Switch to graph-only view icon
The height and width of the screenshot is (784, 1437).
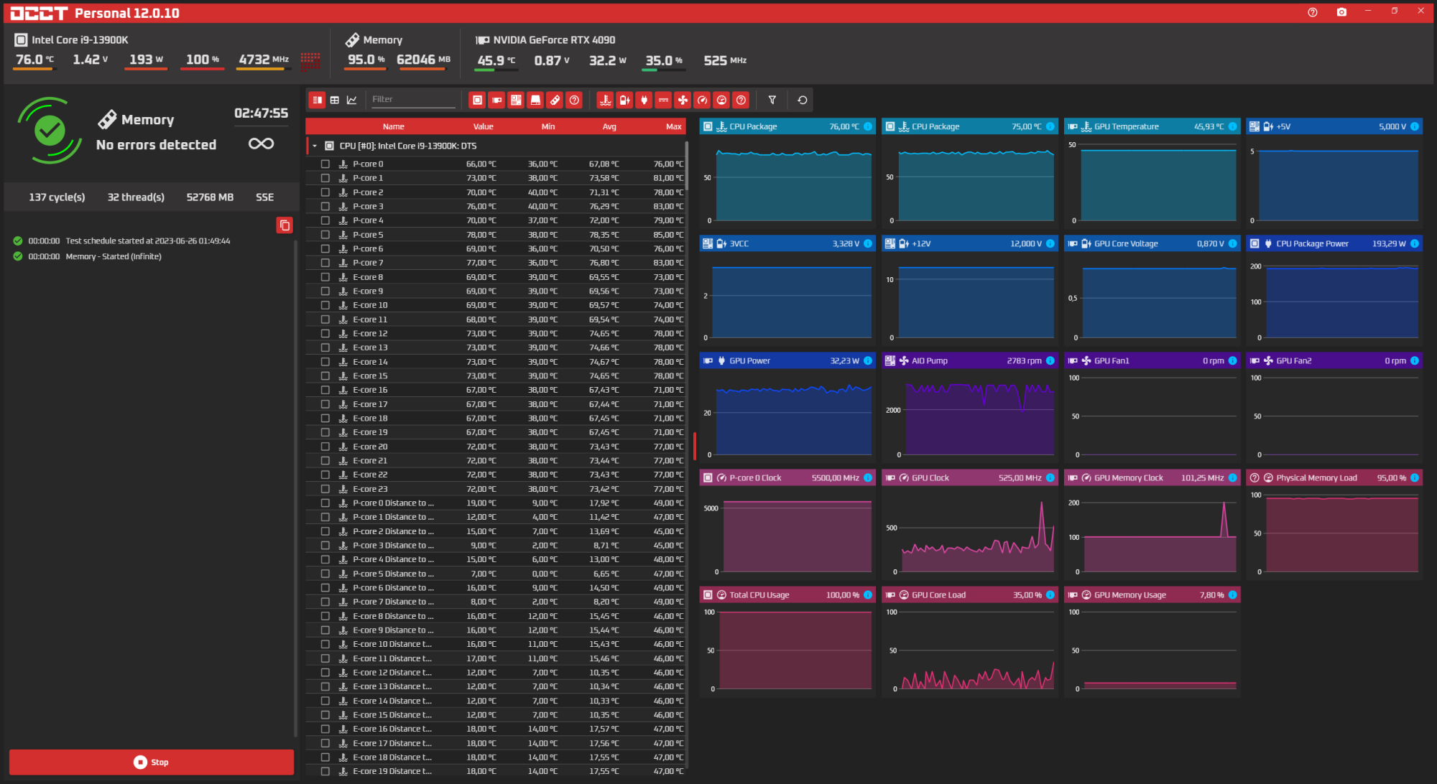(352, 100)
